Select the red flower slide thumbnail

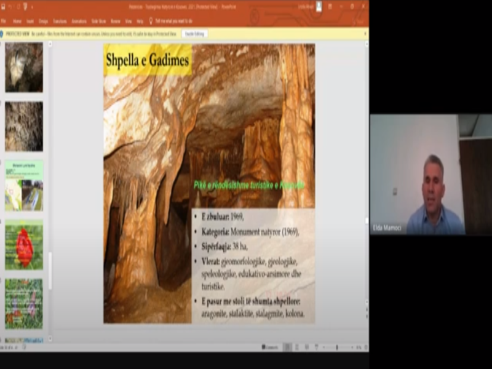(x=24, y=246)
